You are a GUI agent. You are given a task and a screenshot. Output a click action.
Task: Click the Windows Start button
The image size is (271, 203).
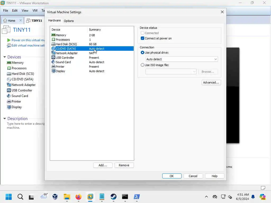pyautogui.click(x=9, y=196)
